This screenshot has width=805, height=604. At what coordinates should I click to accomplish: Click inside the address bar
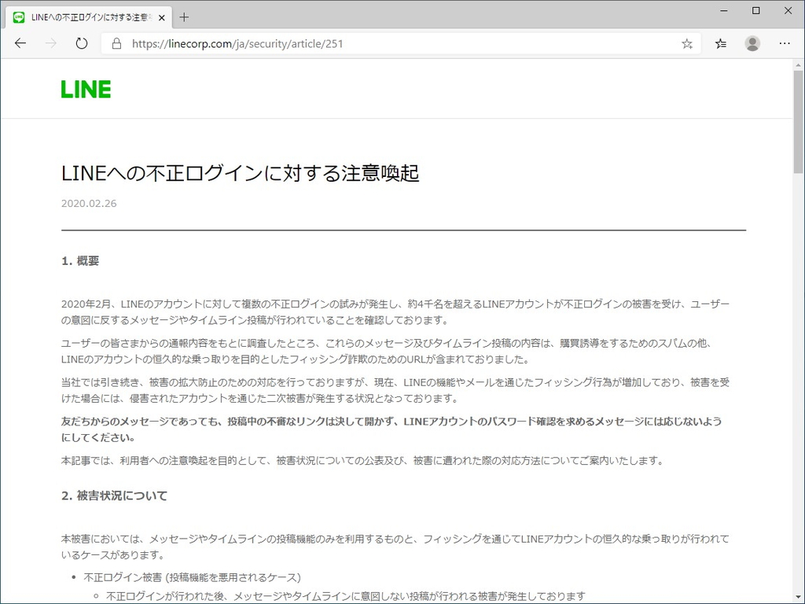[393, 43]
